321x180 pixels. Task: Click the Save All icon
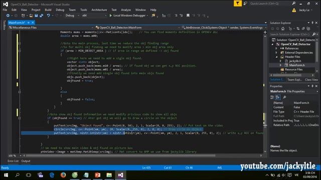point(41,15)
